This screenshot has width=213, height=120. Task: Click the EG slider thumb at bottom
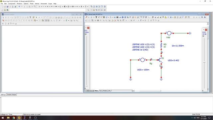pyautogui.click(x=87, y=86)
